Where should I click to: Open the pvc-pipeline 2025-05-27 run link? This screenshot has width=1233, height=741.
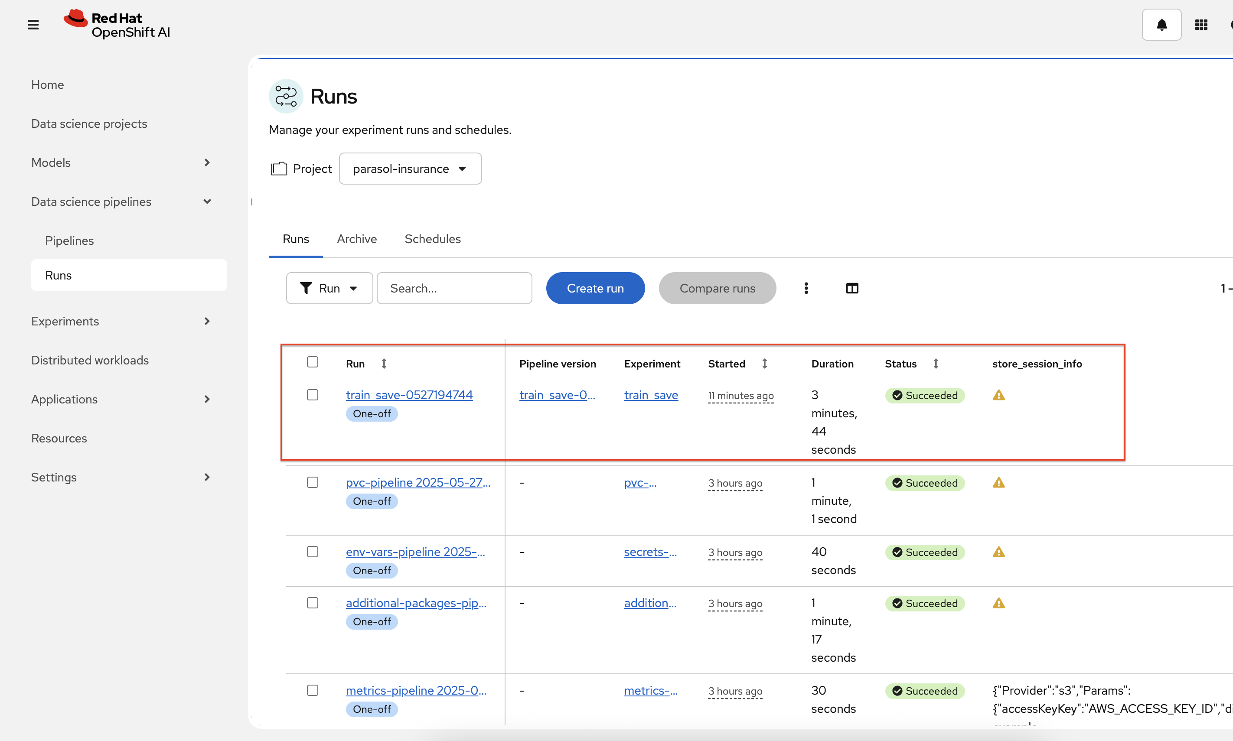tap(418, 482)
